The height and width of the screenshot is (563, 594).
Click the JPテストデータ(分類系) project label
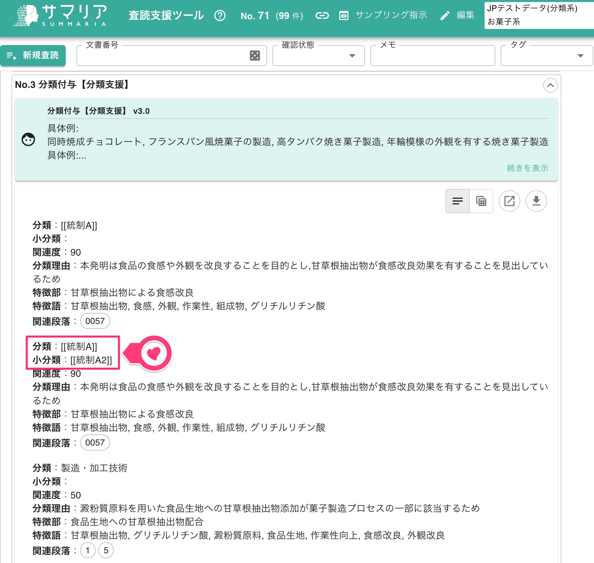(532, 8)
